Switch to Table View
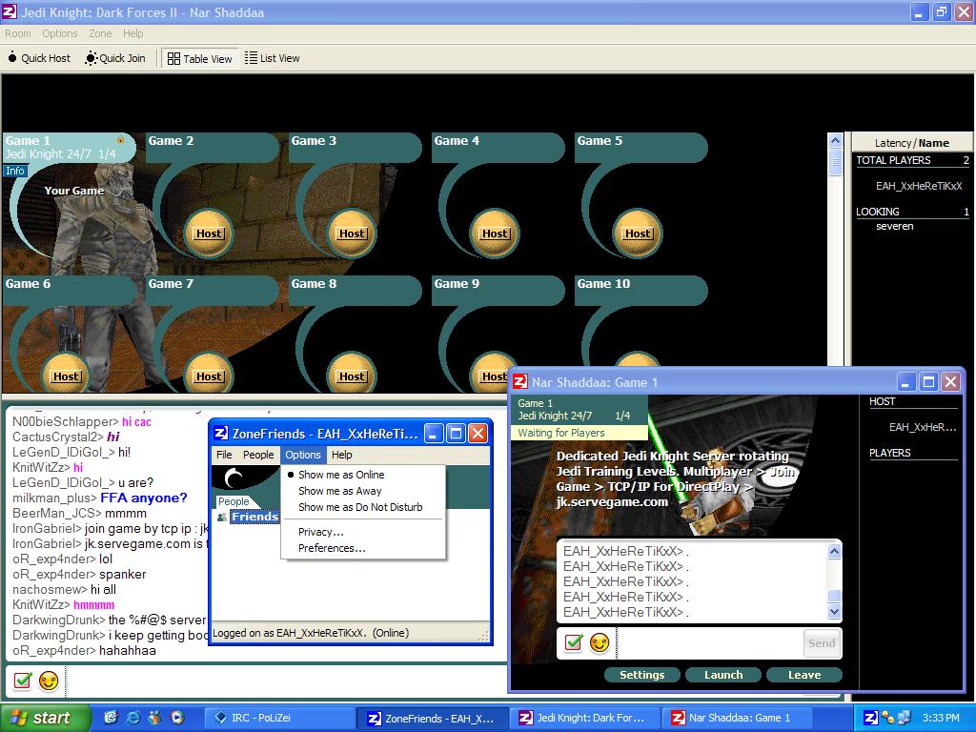 coord(200,58)
